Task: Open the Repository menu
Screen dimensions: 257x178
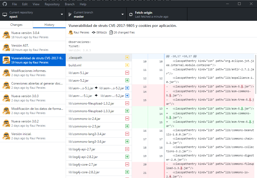Action: [x=52, y=4]
